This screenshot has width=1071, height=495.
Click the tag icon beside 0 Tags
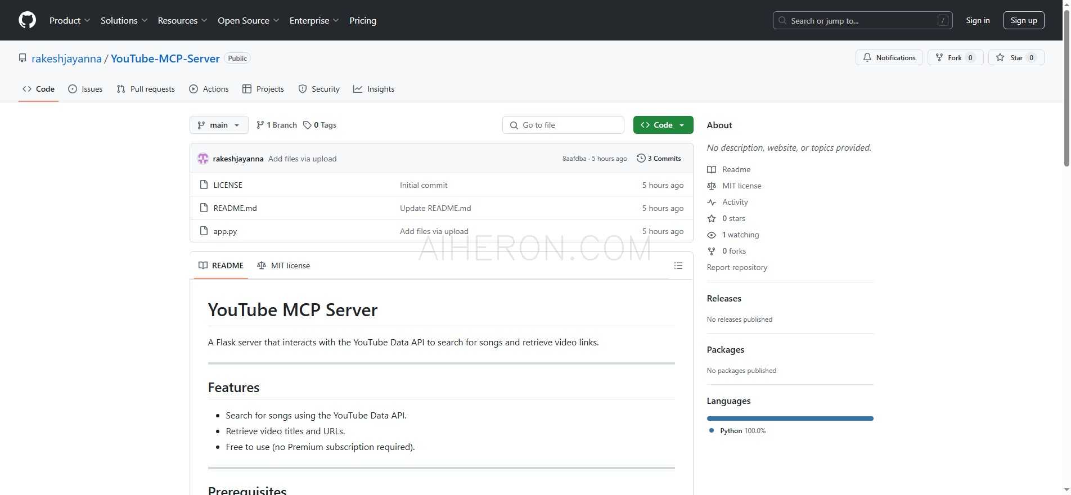(307, 125)
